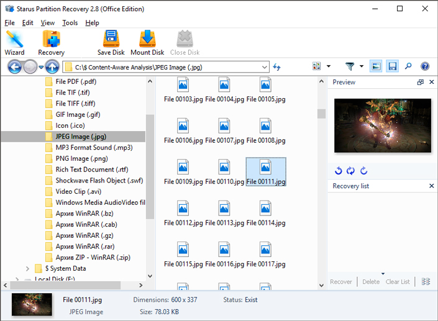Open the search magnifier tool

[x=408, y=66]
